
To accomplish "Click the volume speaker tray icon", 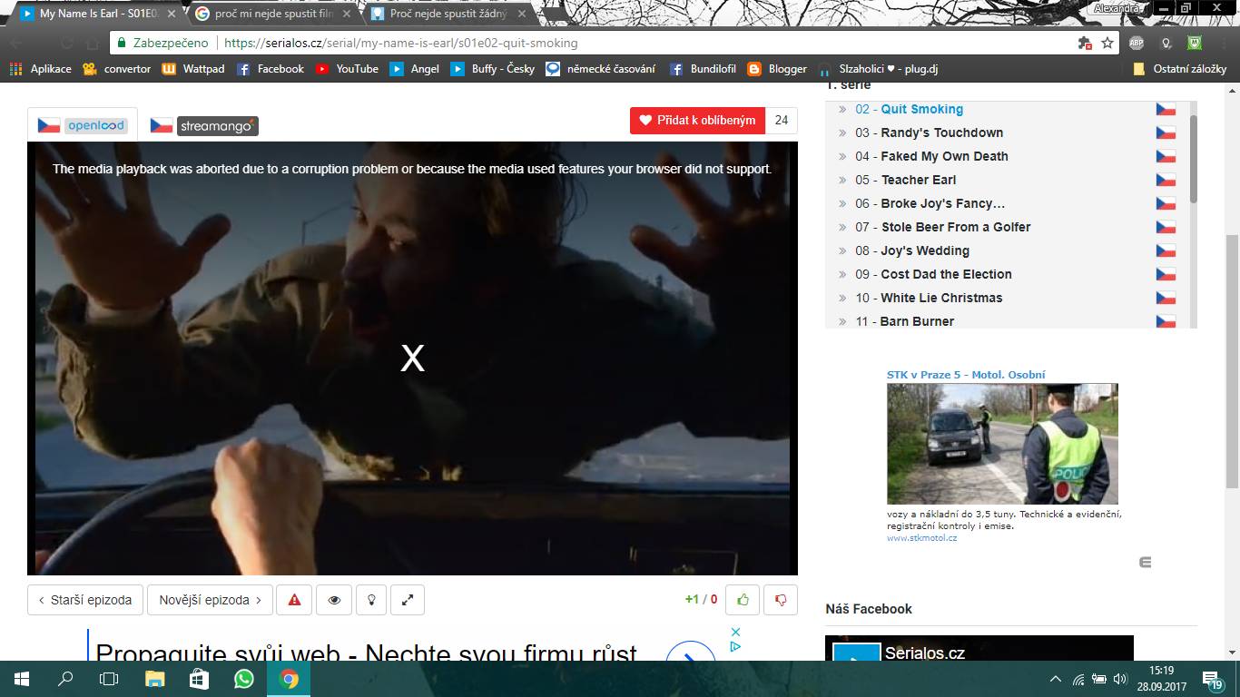I will coord(1120,679).
